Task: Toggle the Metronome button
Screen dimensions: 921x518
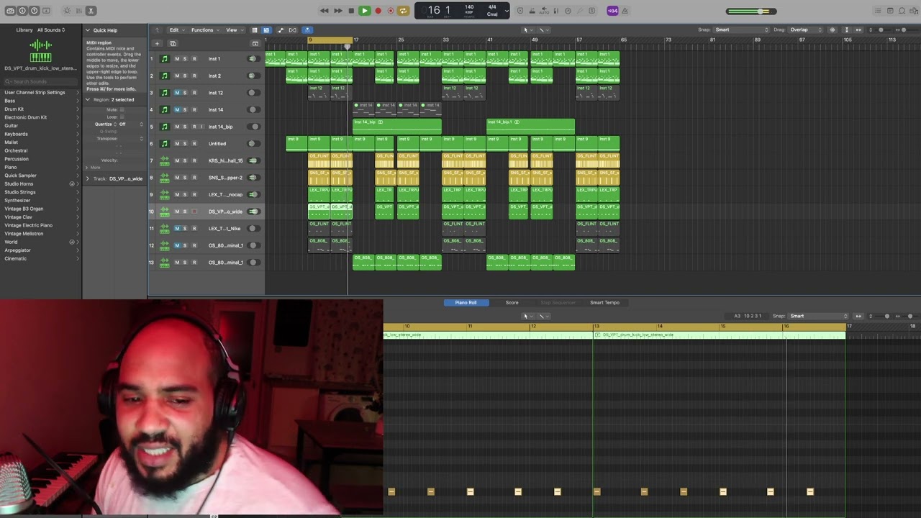Action: point(625,11)
